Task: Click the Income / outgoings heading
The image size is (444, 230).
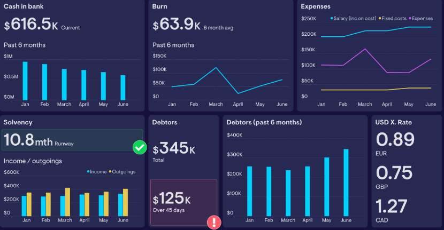Action: pos(33,161)
